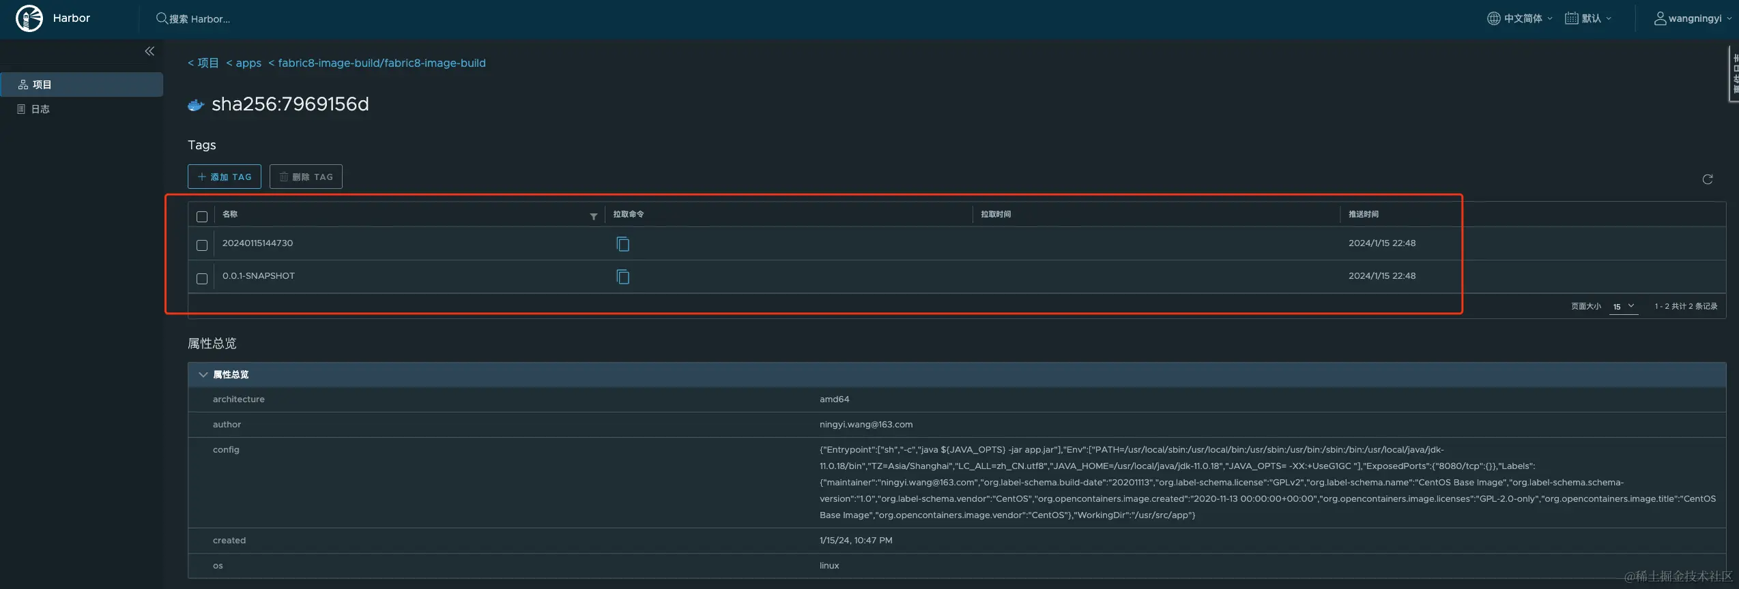
Task: Click the Harbor title text
Action: [x=72, y=18]
